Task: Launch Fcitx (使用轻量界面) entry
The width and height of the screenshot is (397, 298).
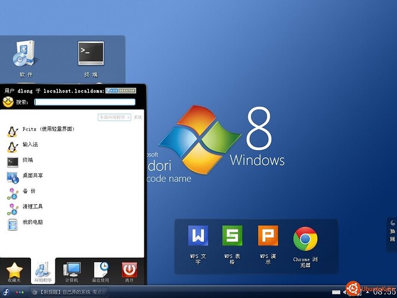Action: point(72,131)
